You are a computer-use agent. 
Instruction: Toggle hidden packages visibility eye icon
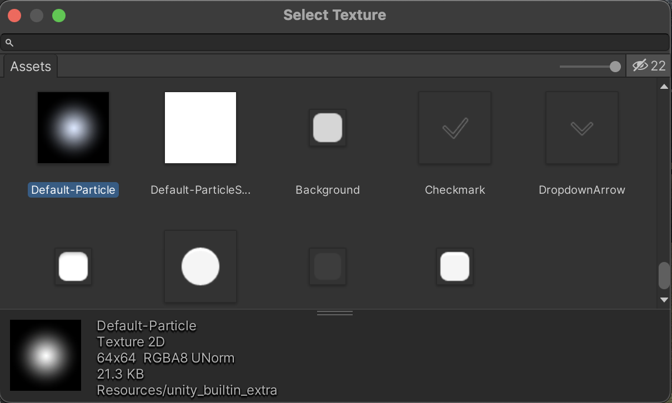pyautogui.click(x=640, y=66)
